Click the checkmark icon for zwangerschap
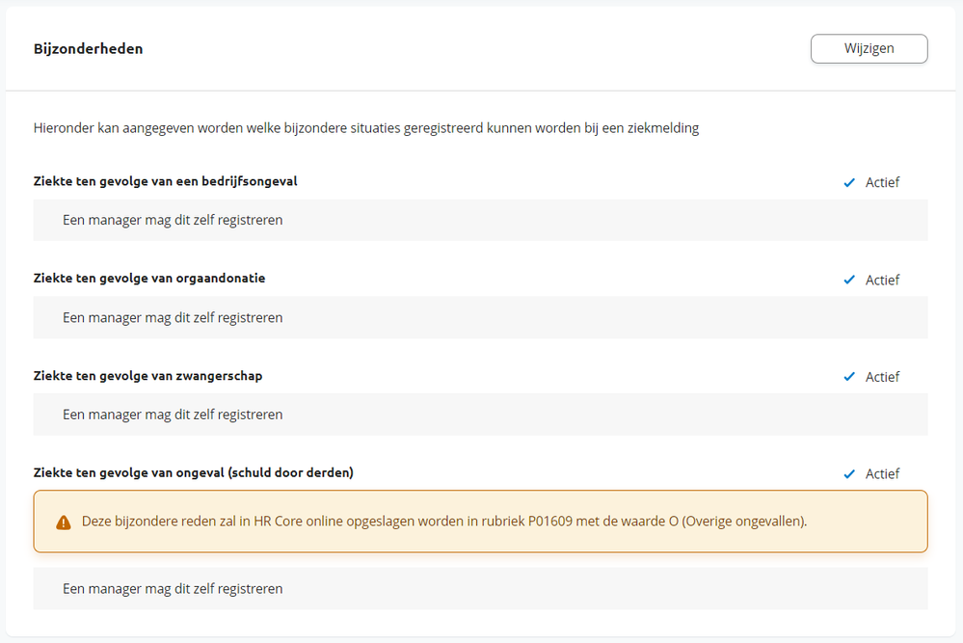Viewport: 963px width, 643px height. [x=849, y=377]
